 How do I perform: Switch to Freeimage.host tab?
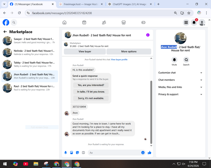(x=81, y=4)
